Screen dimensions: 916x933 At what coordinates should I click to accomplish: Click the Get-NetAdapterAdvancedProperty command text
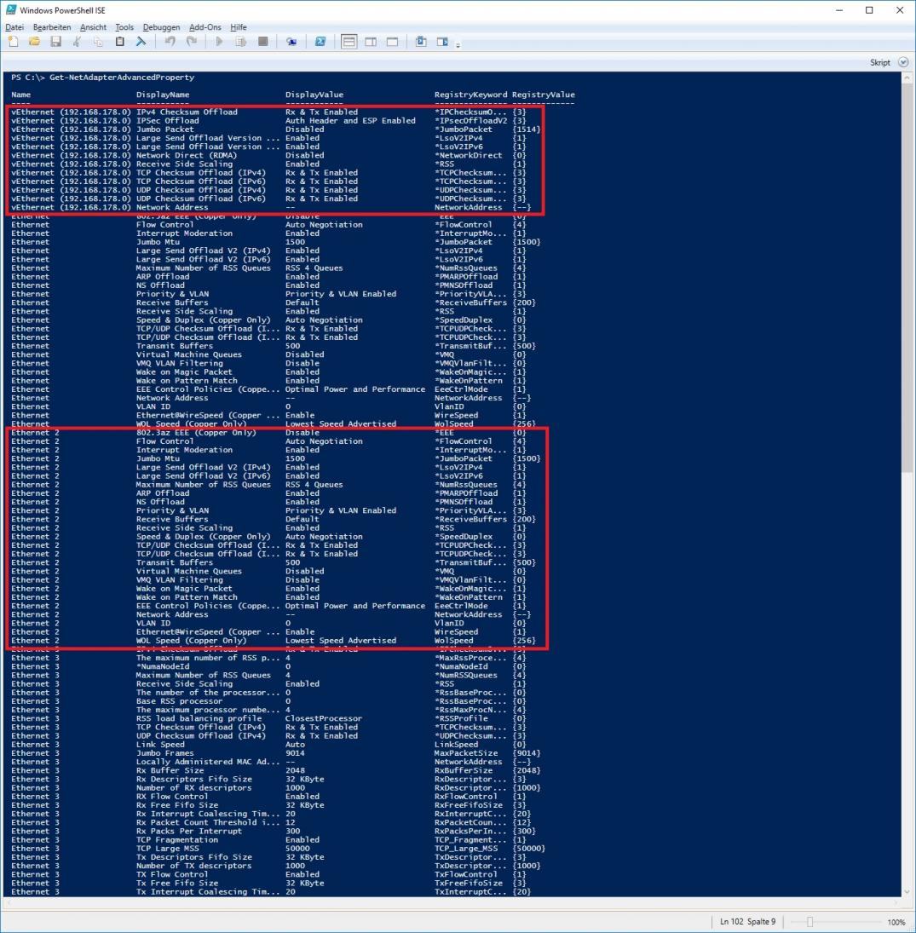121,78
